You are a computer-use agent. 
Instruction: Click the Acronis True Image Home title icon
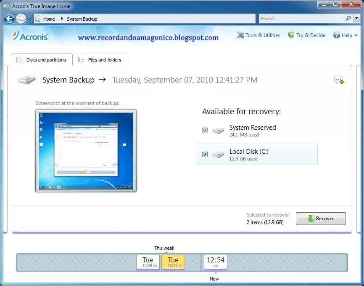click(7, 6)
